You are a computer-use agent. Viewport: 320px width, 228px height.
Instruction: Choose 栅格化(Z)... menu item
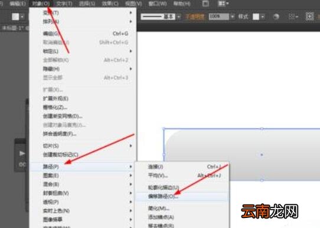pyautogui.click(x=83, y=107)
